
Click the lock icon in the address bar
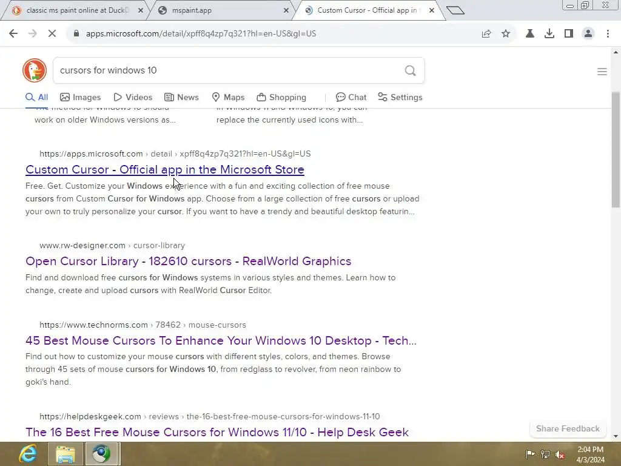76,34
